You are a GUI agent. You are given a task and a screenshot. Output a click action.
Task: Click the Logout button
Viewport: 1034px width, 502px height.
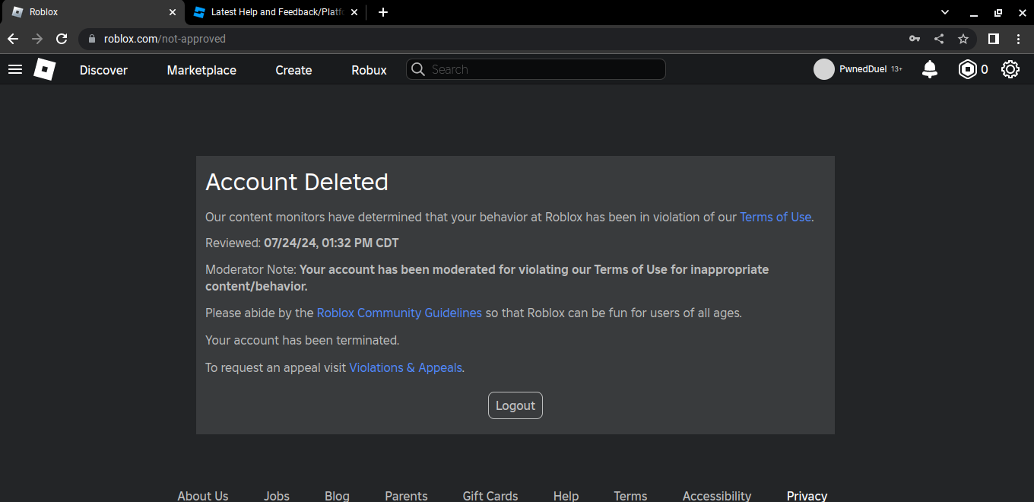pos(515,405)
